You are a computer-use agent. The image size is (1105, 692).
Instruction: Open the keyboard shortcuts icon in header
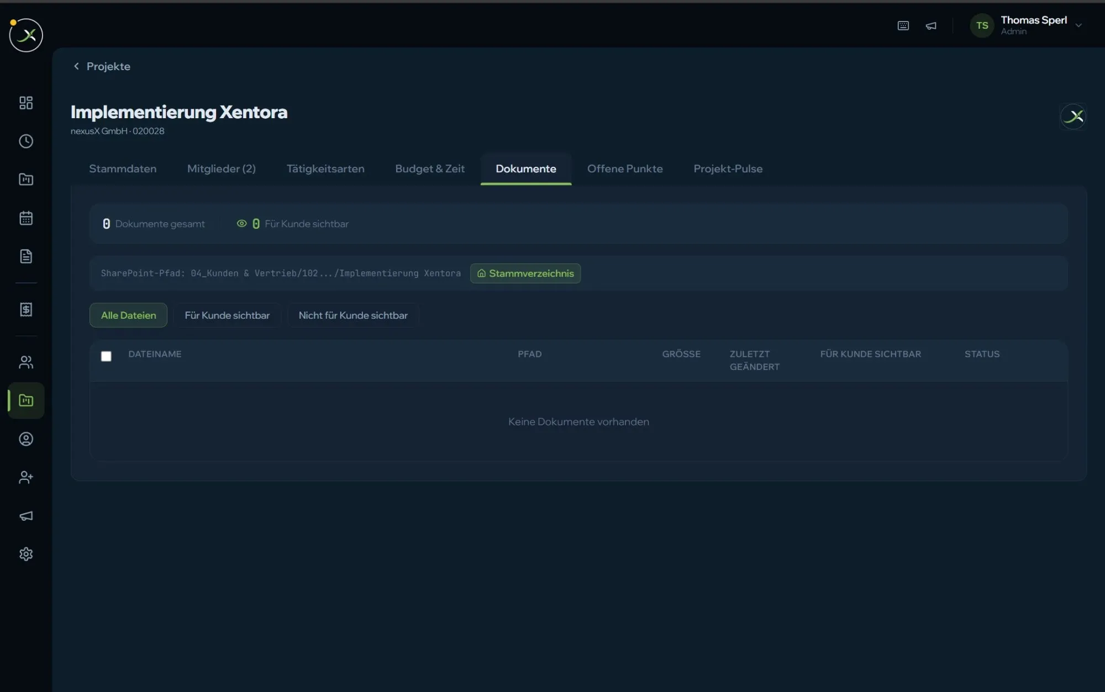(x=903, y=25)
